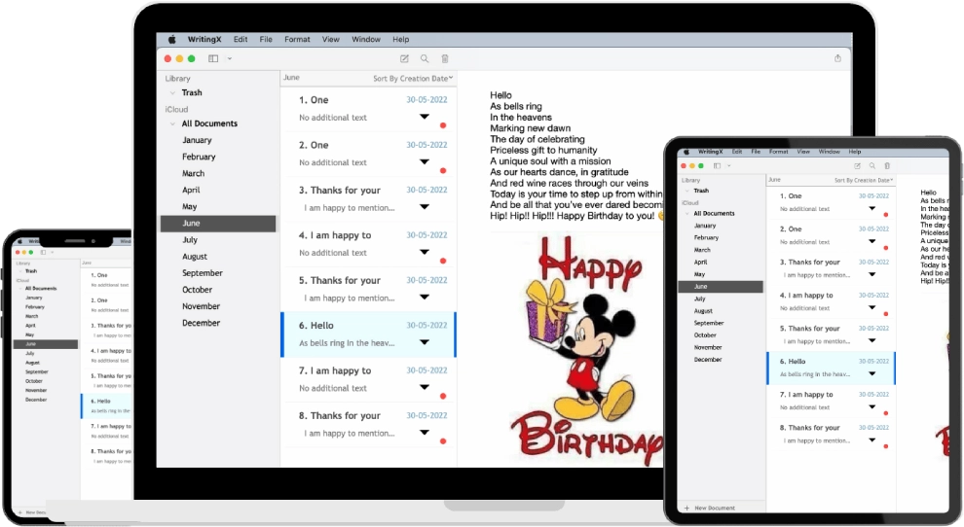The image size is (964, 527).
Task: Click the compose new note icon on laptop
Action: point(404,58)
